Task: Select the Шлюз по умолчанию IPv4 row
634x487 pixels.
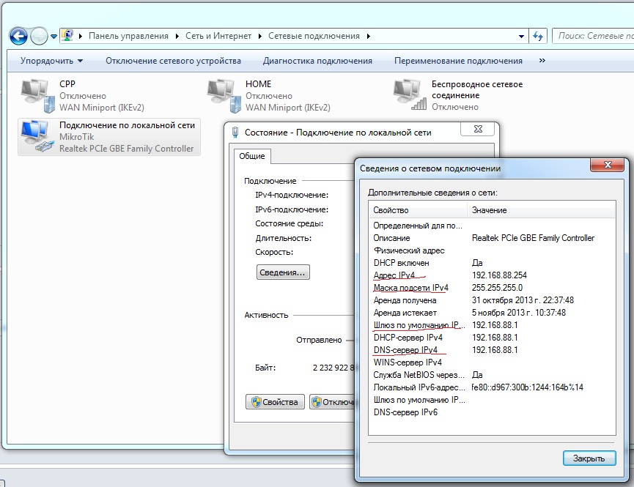Action: (492, 325)
